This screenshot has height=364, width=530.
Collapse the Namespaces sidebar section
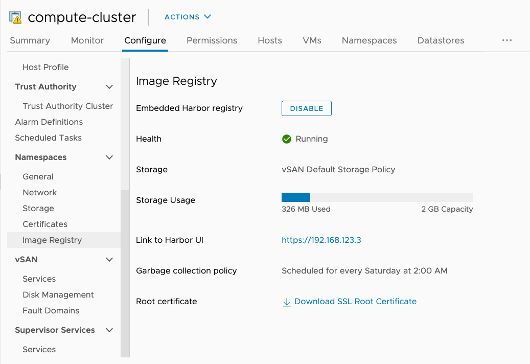[x=109, y=157]
